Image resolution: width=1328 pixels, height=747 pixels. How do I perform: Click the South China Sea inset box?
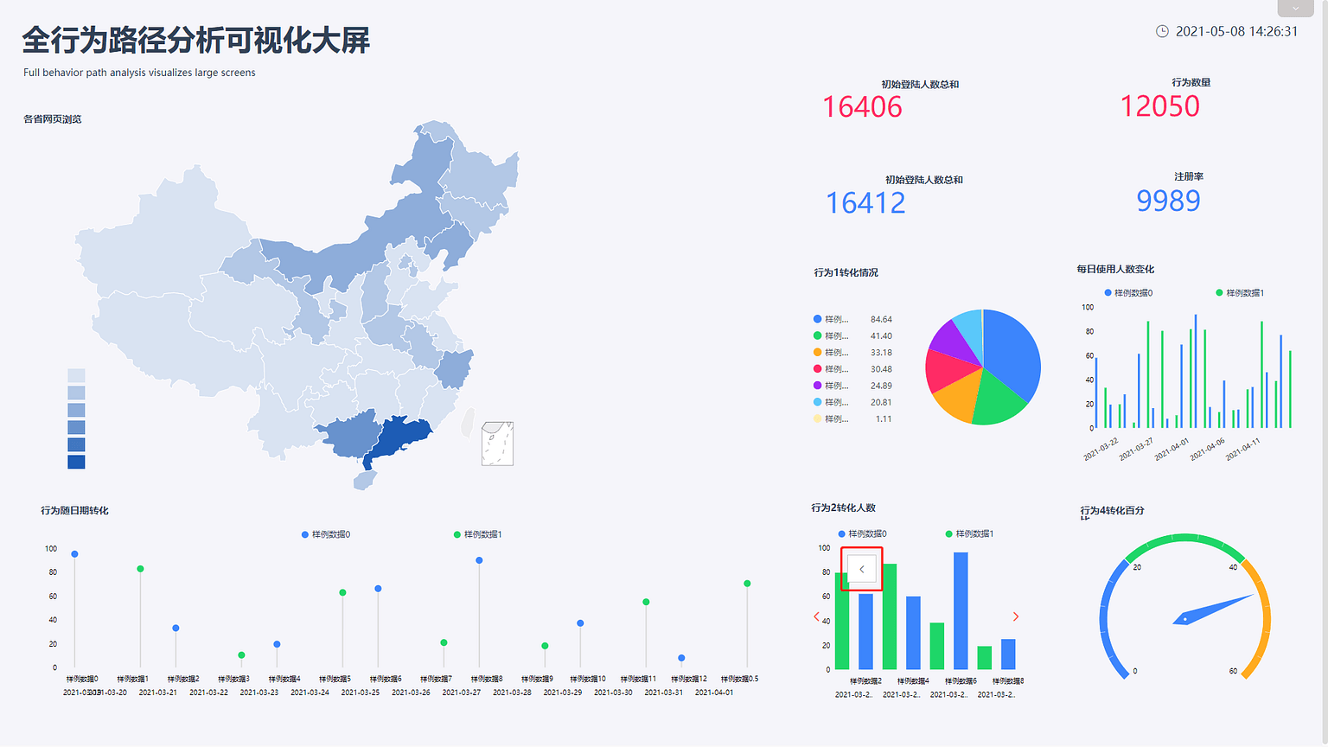497,444
